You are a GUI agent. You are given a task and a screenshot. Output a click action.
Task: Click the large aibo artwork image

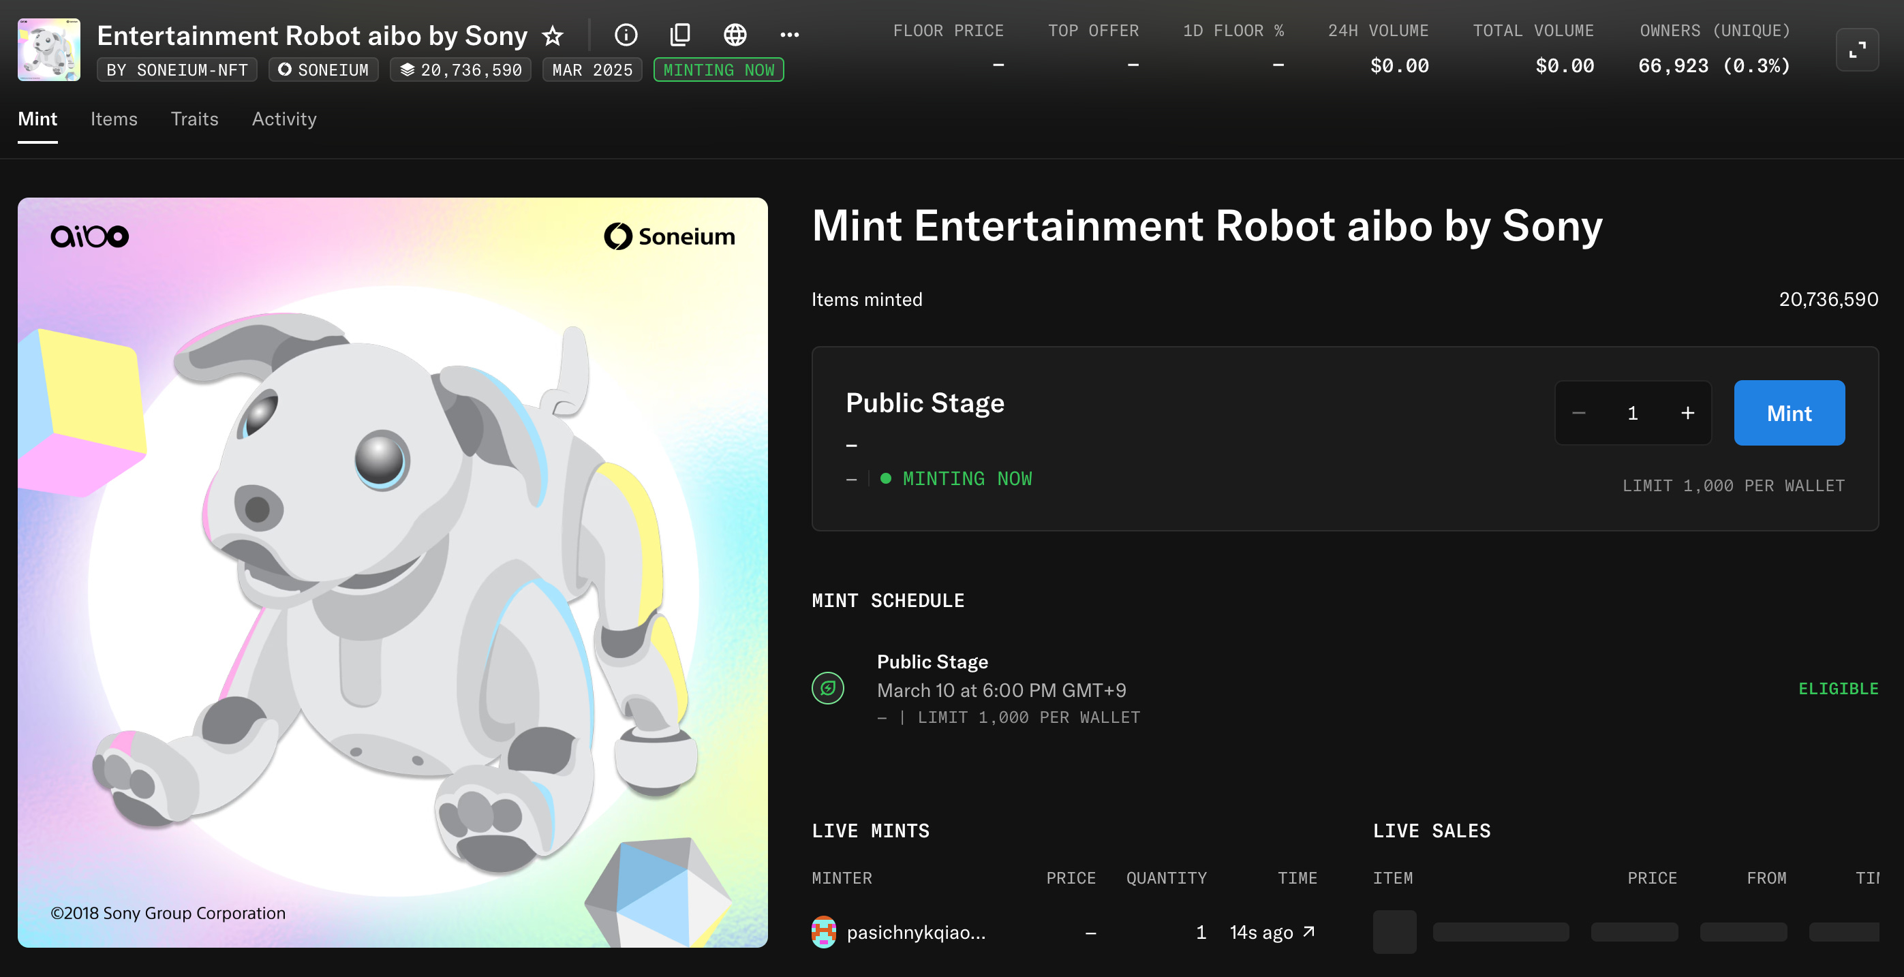click(x=393, y=572)
